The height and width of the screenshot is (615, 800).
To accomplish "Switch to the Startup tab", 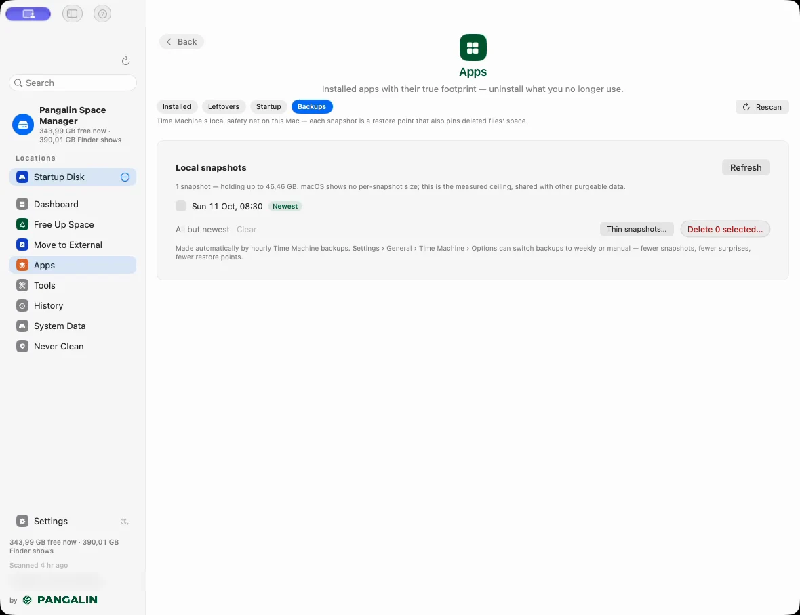I will [268, 106].
